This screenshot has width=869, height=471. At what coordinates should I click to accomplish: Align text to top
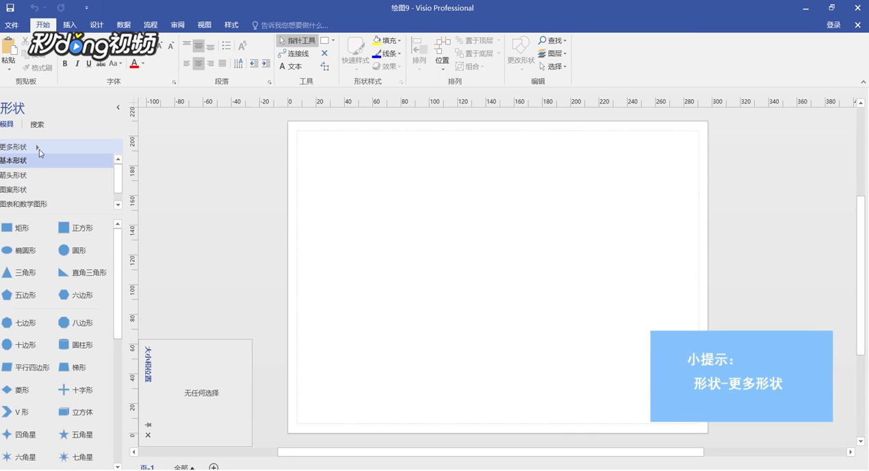pos(186,45)
